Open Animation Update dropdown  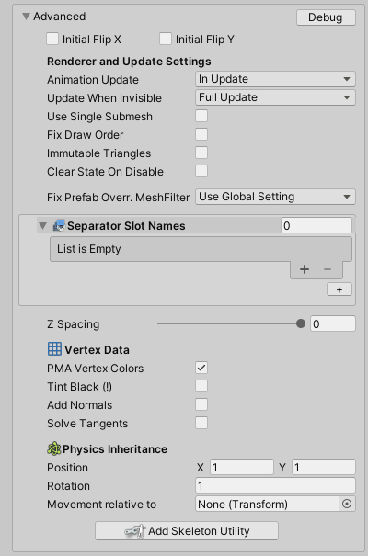[275, 79]
